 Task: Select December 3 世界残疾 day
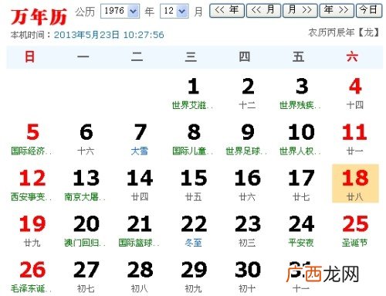click(301, 94)
